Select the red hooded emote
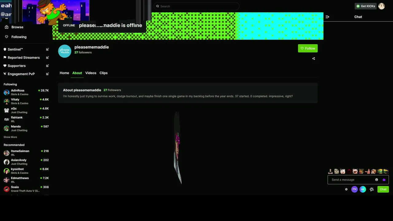 coord(349,171)
